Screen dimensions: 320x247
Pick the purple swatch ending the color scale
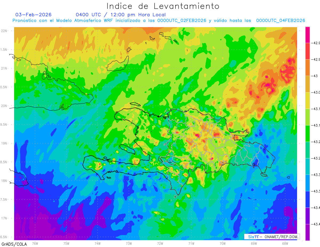tap(307, 232)
